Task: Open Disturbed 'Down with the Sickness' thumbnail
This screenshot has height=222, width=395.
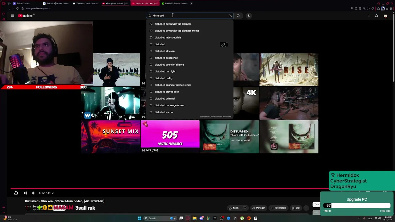Action: pos(230,137)
